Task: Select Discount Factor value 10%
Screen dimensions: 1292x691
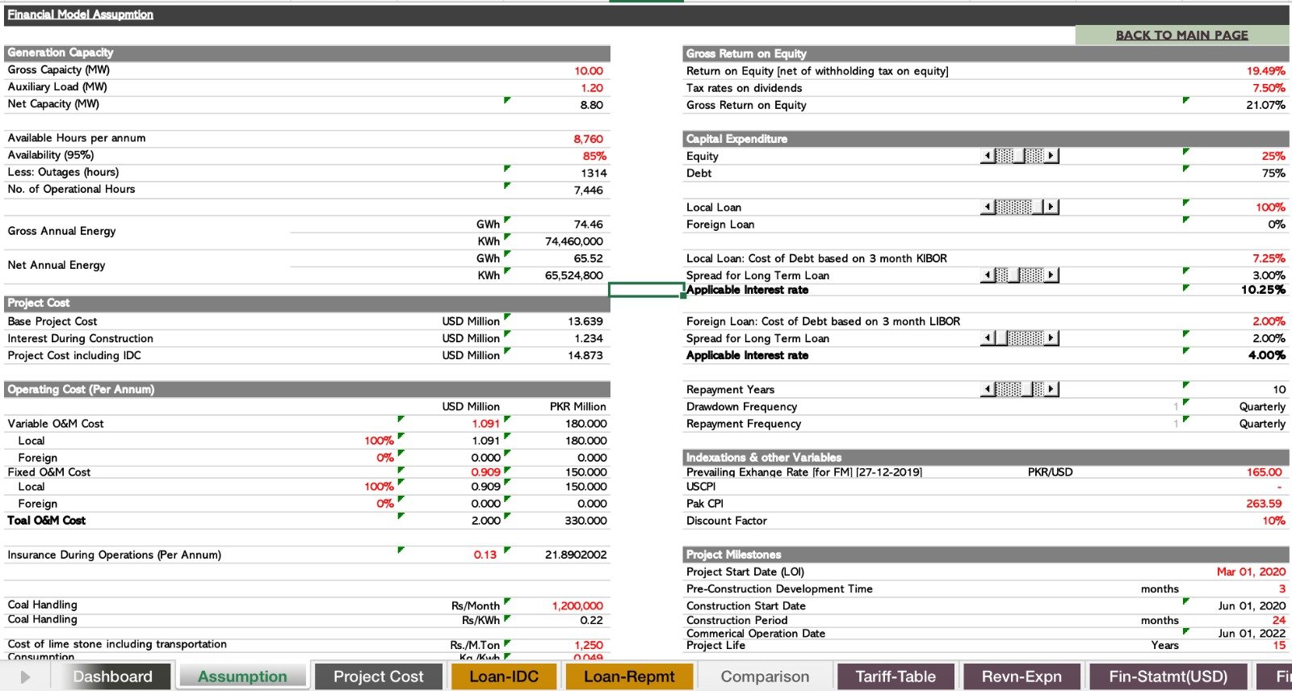Action: coord(1273,521)
